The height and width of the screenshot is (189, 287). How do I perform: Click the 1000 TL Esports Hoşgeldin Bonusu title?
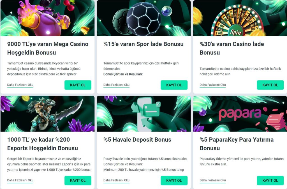43,144
